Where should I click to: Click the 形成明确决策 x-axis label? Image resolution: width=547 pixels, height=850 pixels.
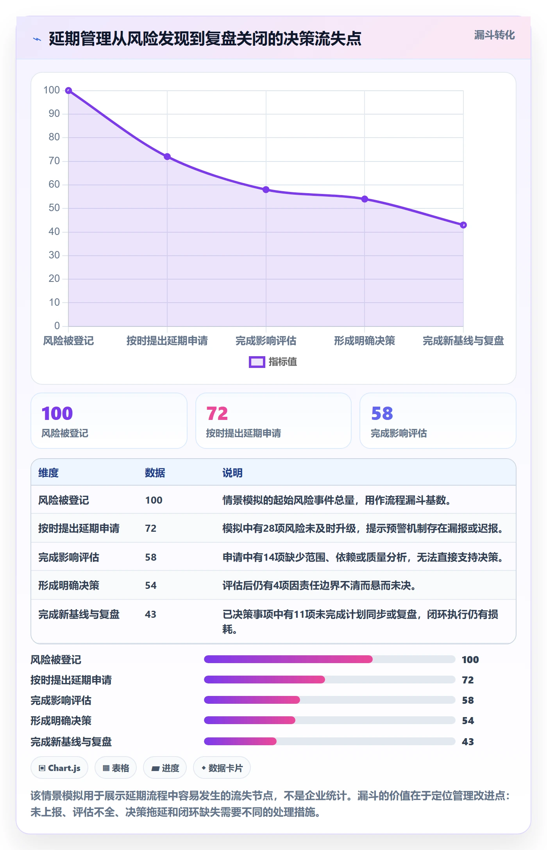[x=365, y=341]
